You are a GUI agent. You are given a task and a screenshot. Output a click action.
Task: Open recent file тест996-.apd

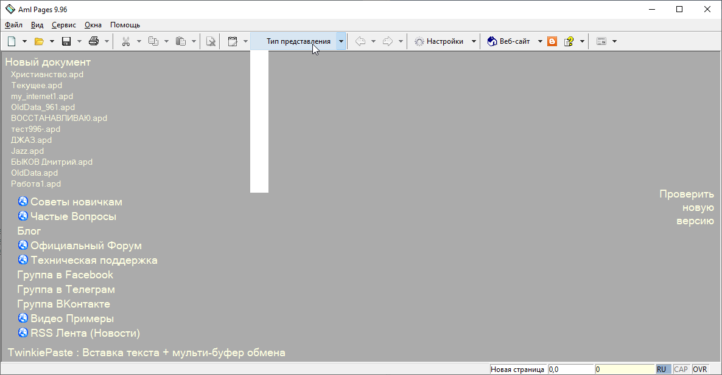(x=35, y=129)
